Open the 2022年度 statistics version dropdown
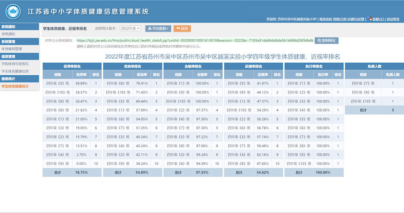The height and width of the screenshot is (213, 404). pyautogui.click(x=130, y=29)
